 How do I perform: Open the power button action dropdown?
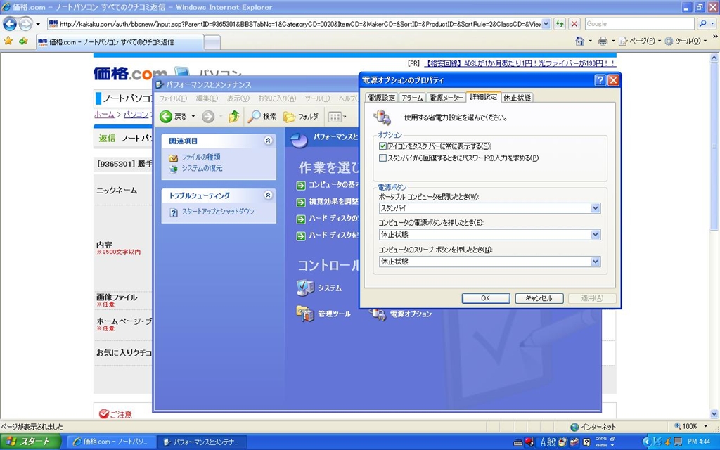pyautogui.click(x=595, y=235)
